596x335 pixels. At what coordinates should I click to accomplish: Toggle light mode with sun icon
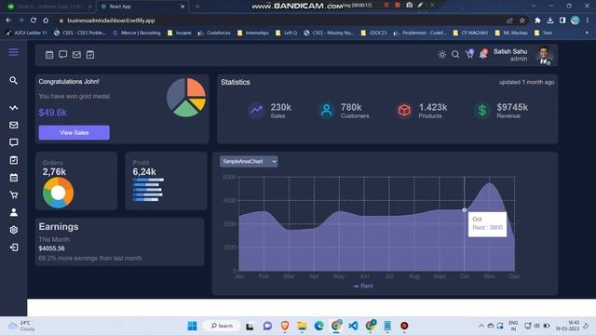point(441,55)
